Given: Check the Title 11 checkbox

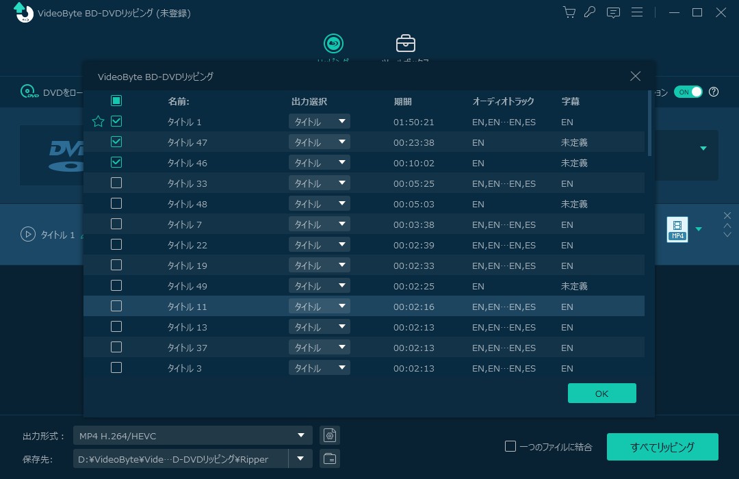Looking at the screenshot, I should (x=116, y=306).
